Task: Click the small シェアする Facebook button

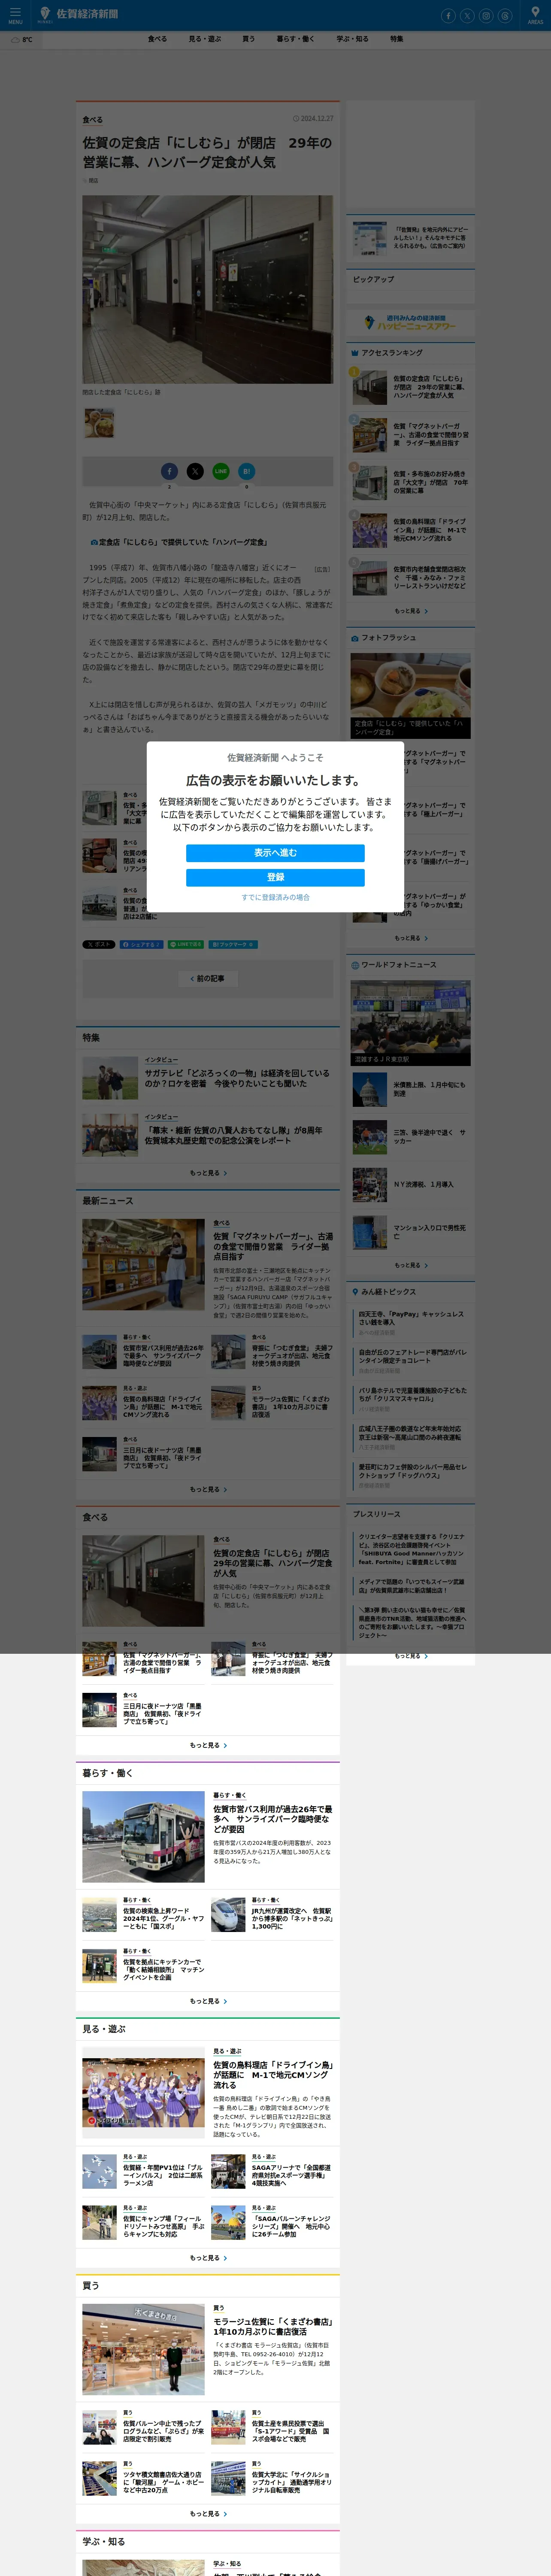Action: coord(141,944)
